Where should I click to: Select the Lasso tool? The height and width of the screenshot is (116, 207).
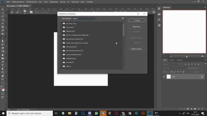[x=3, y=16]
